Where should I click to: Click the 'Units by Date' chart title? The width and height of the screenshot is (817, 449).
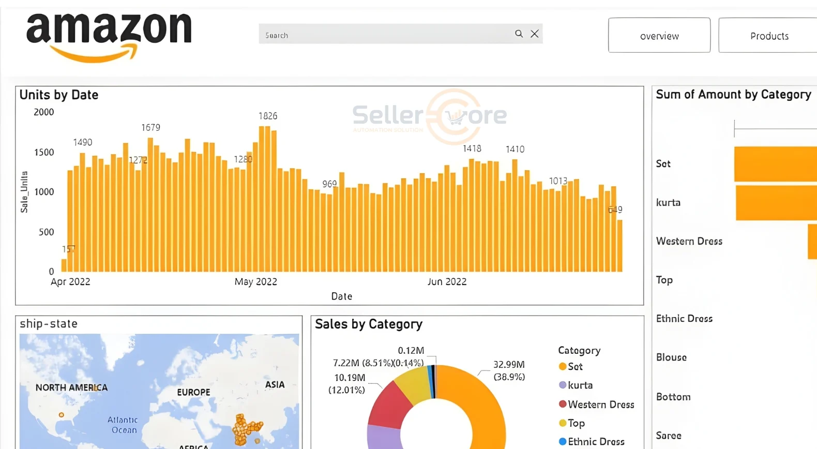click(59, 95)
